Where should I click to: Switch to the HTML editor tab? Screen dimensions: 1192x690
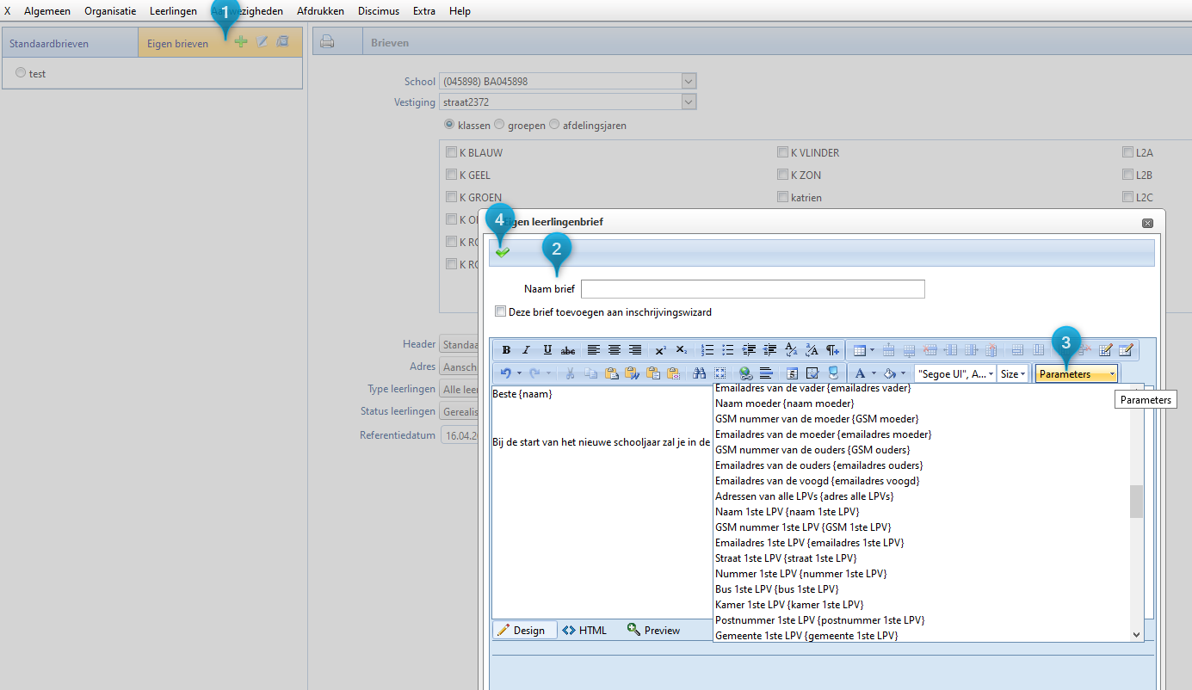pos(584,631)
